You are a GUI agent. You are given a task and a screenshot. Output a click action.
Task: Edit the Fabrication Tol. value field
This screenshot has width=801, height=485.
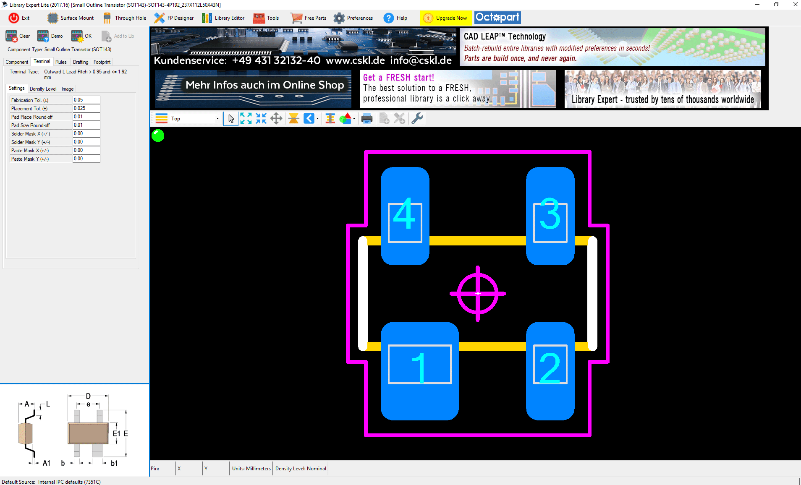coord(86,100)
